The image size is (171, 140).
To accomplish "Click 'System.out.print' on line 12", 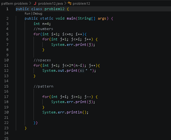I will (x=60, y=70).
